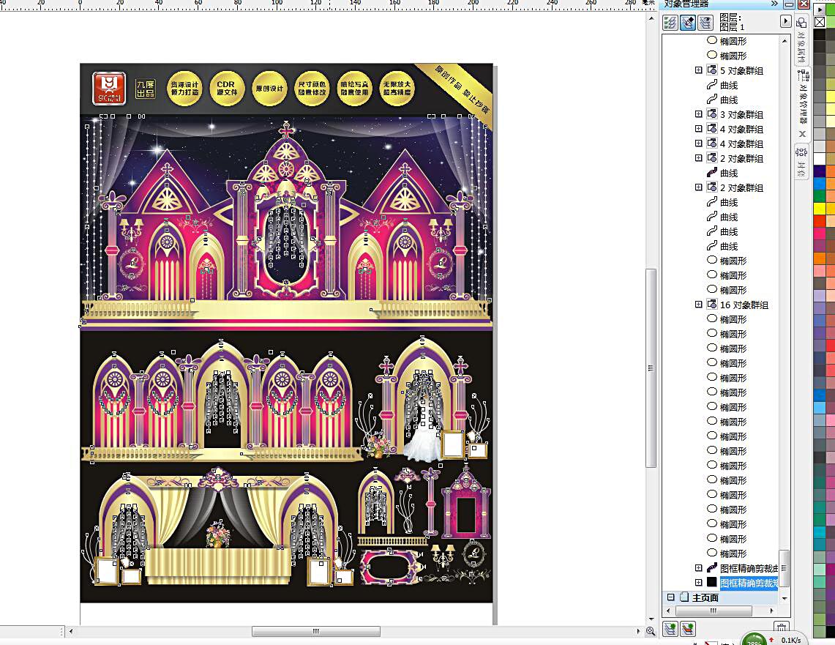This screenshot has width=835, height=645.
Task: Pick the dark navy blue palette swatch
Action: coord(819,171)
